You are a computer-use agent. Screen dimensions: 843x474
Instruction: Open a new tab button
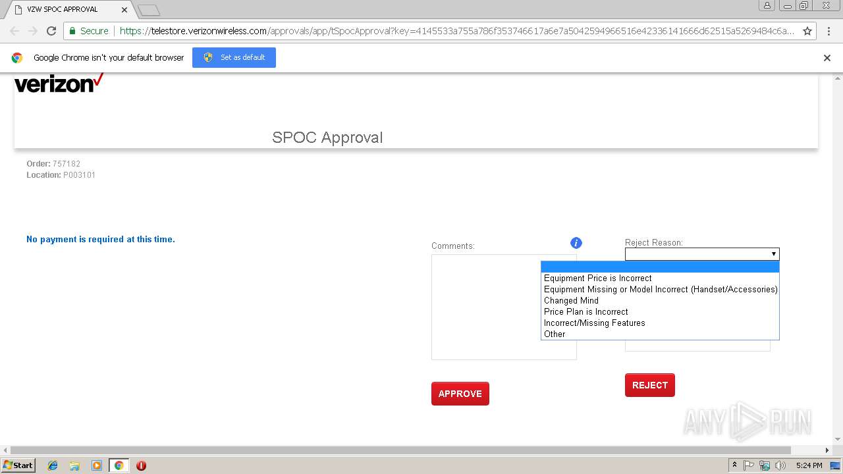[149, 10]
